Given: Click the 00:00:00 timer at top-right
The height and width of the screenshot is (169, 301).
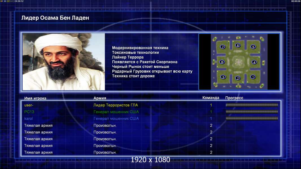Looking at the screenshot, I should point(296,1).
